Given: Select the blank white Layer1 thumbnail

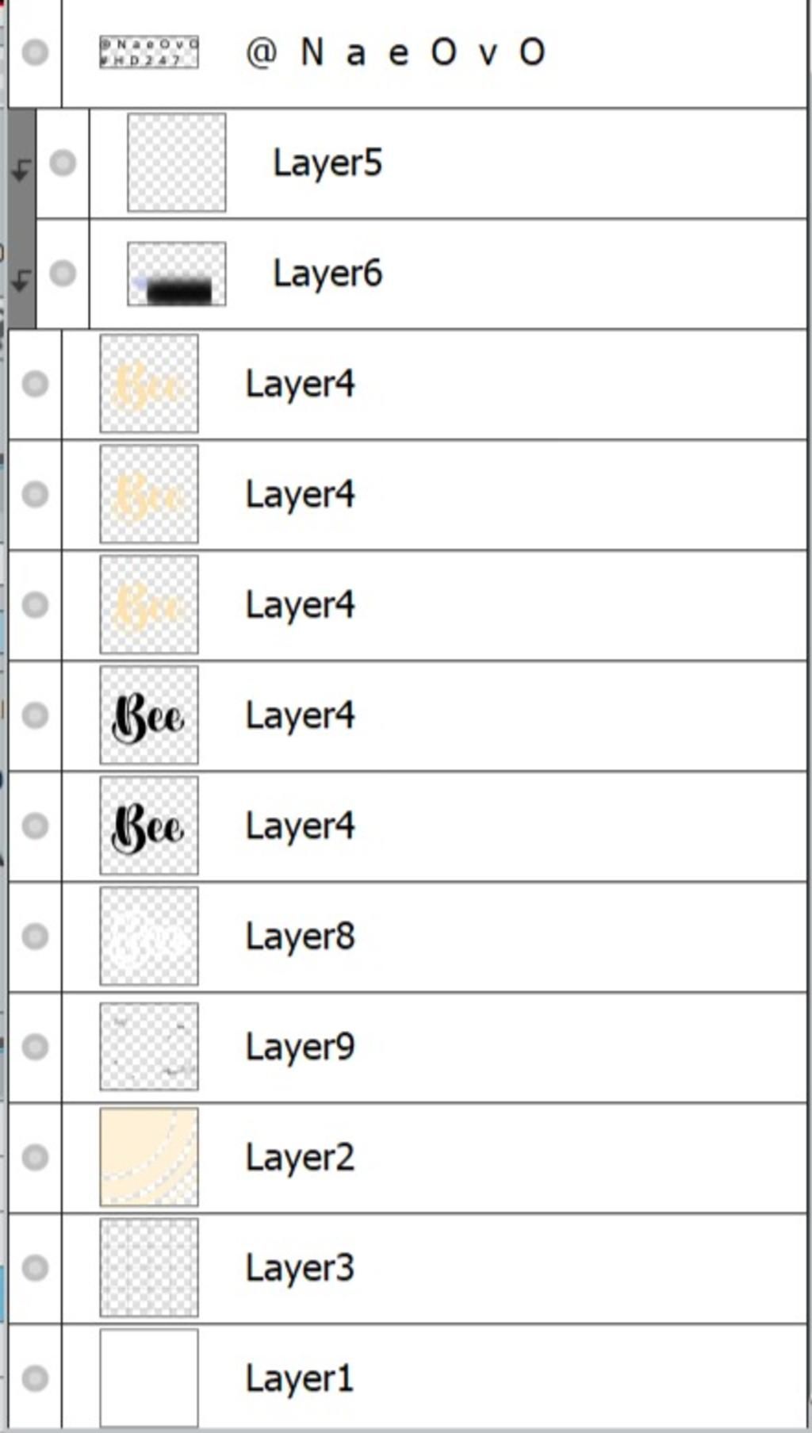Looking at the screenshot, I should tap(149, 1378).
